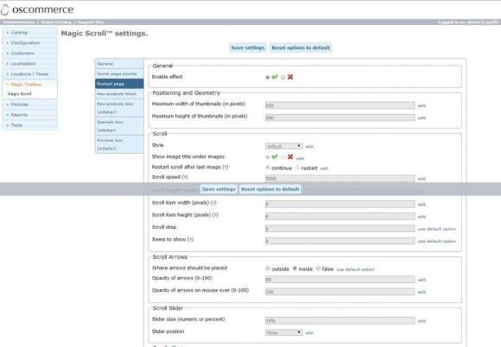501x347 pixels.
Task: Open the New products box (sidebar) tab
Action: pos(119,108)
